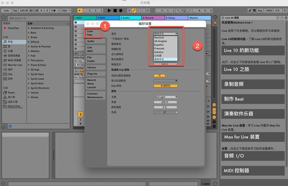This screenshot has width=288, height=186.
Task: Toggle the orange automation arm icon
Action: coord(134,11)
